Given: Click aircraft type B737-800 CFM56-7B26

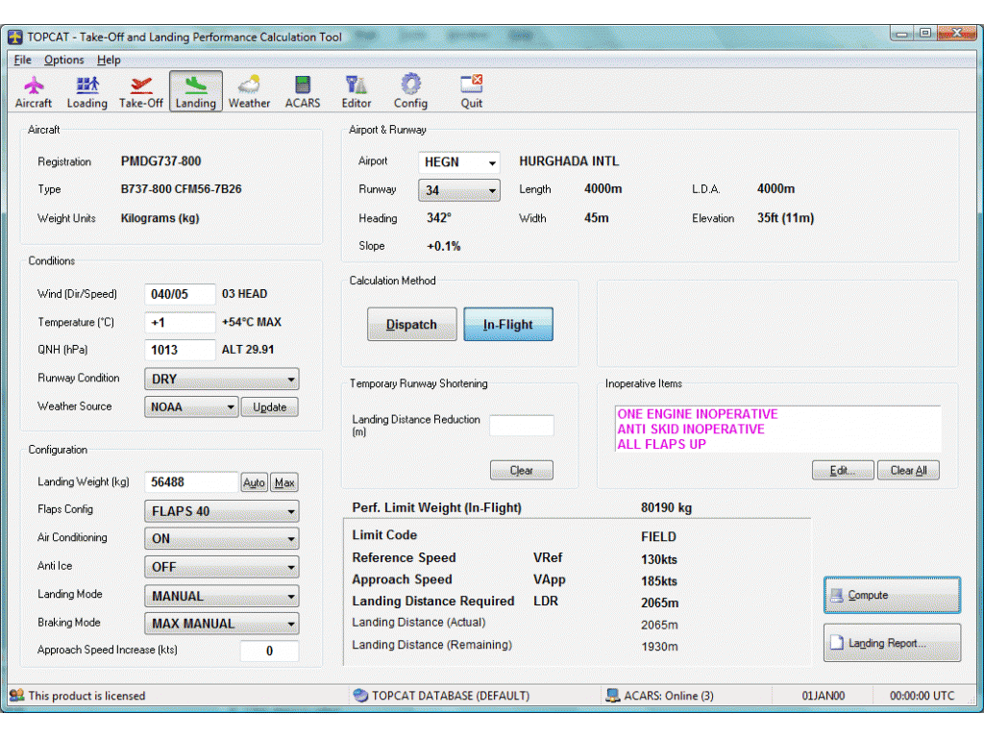Looking at the screenshot, I should (181, 189).
